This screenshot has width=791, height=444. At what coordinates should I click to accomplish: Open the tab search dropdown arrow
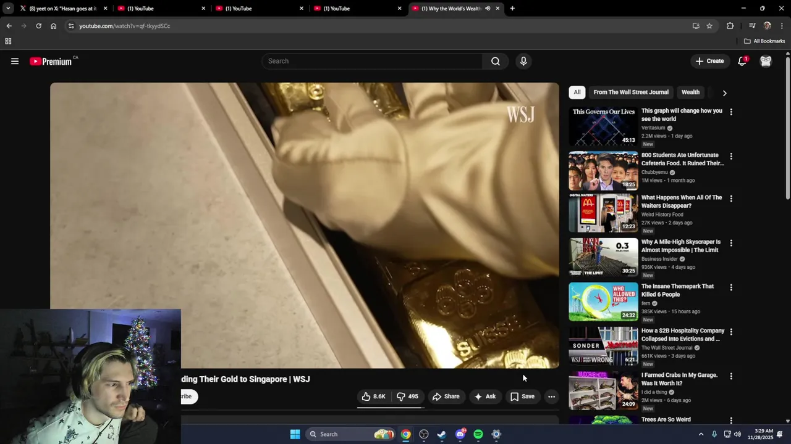pyautogui.click(x=8, y=9)
